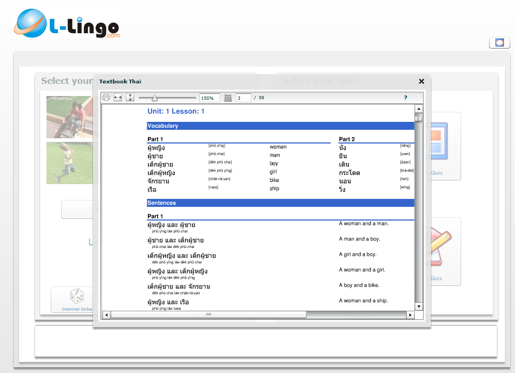
Task: Click the word 'woman' in vocabulary
Action: click(278, 147)
